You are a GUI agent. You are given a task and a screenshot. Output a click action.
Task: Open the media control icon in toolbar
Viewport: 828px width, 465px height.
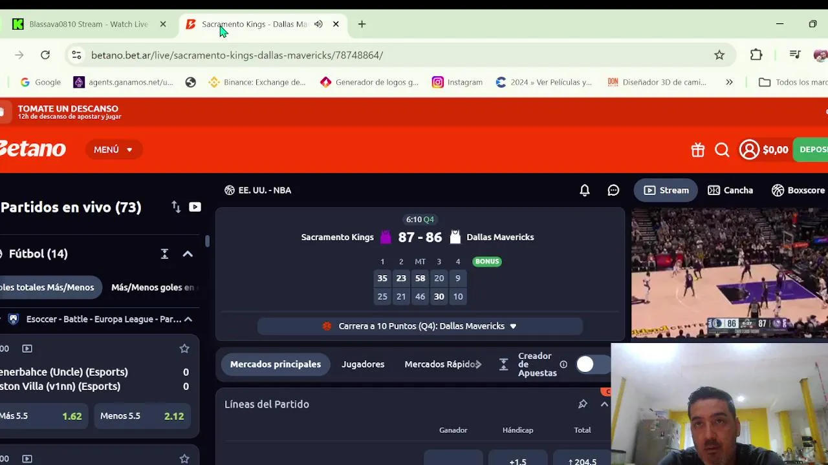coord(795,55)
